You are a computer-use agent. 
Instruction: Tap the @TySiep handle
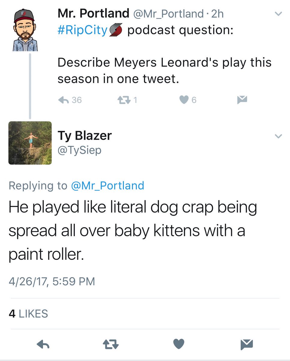(79, 150)
